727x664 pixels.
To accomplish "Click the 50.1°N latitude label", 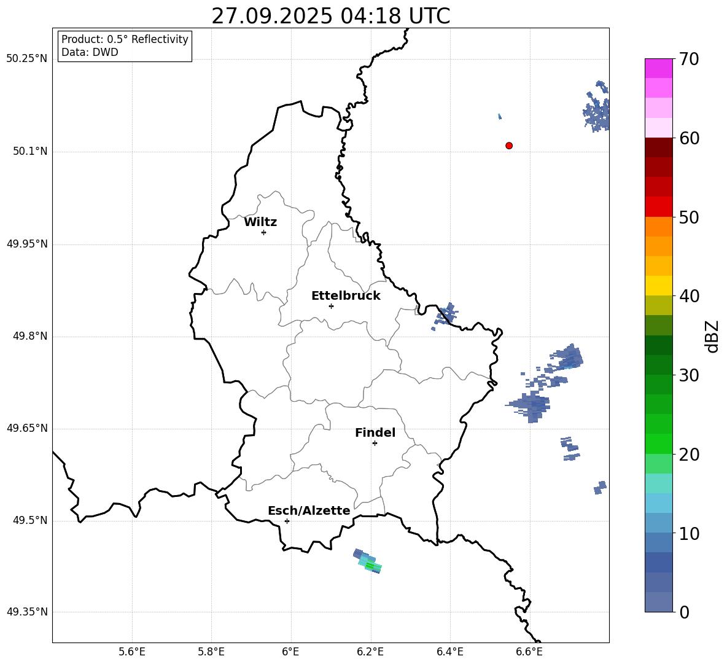I will (30, 151).
